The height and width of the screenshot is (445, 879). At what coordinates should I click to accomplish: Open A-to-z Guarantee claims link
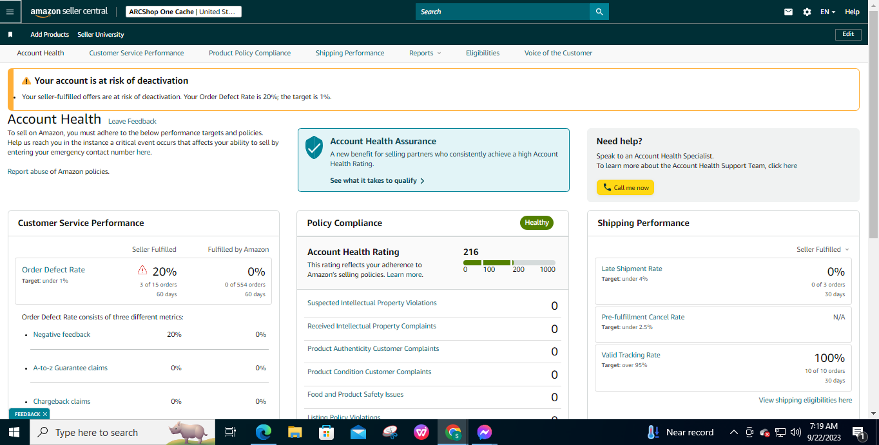[x=70, y=368]
